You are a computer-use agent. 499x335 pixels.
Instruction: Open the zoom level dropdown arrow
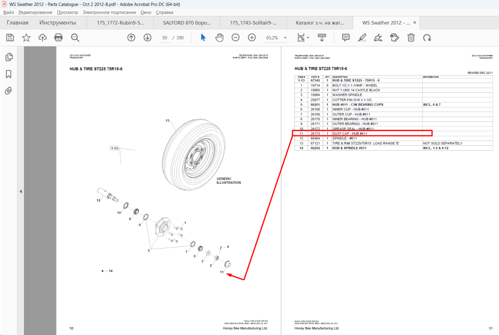[x=285, y=37]
